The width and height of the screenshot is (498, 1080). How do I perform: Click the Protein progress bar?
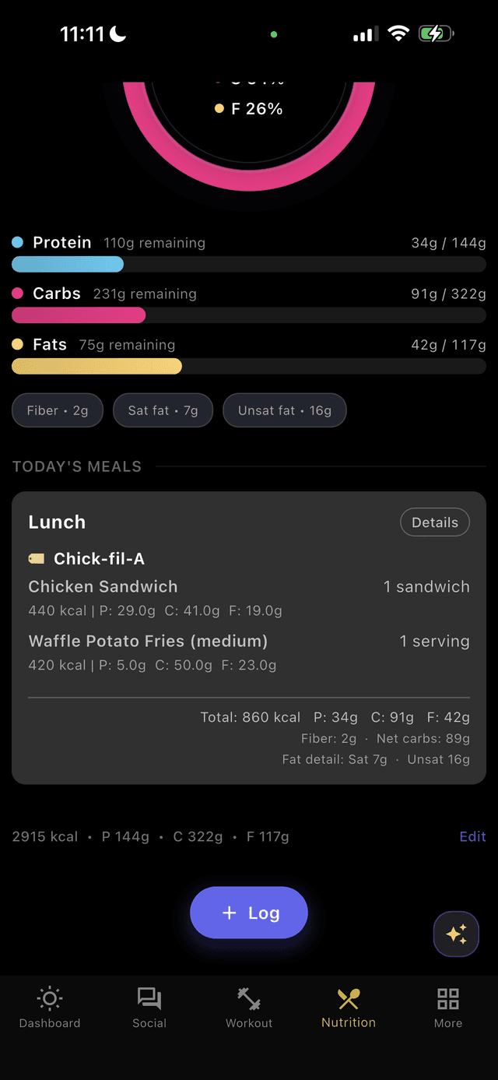249,264
